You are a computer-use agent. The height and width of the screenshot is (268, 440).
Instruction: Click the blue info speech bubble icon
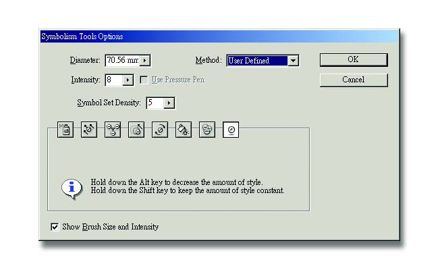(x=72, y=188)
